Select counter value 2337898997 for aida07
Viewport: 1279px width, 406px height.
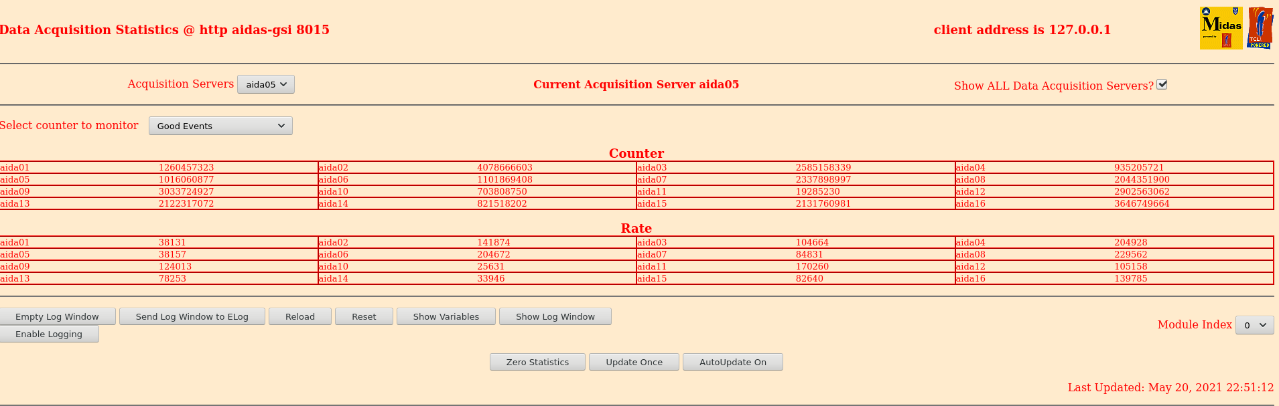(x=823, y=179)
